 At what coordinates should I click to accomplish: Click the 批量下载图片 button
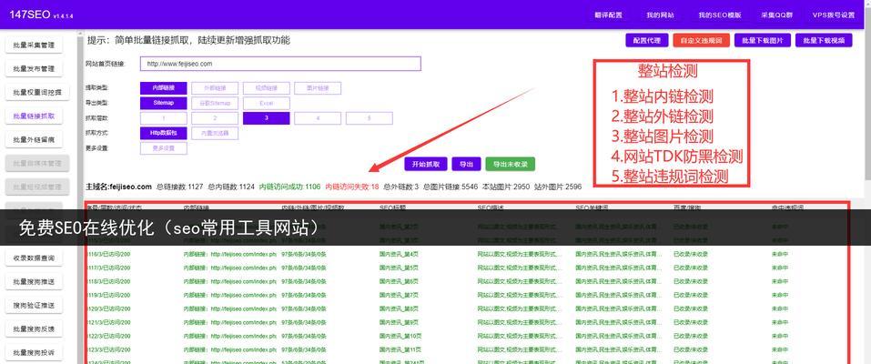(x=762, y=41)
